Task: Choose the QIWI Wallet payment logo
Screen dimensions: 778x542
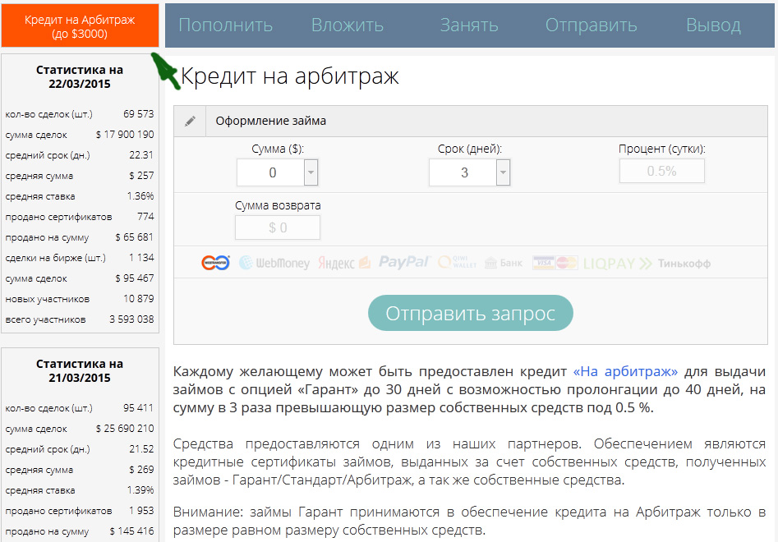Action: [457, 262]
